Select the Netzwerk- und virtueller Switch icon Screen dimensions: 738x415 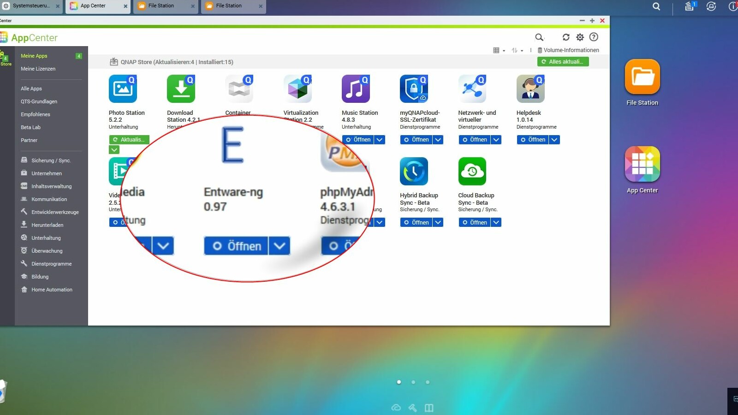click(x=472, y=89)
